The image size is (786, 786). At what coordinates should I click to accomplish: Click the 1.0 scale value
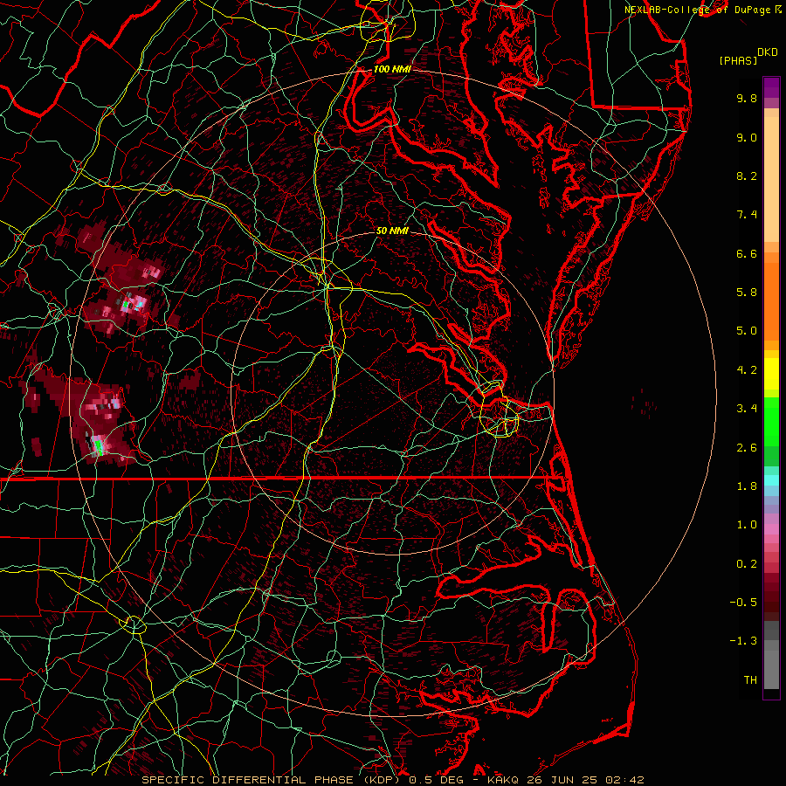click(x=747, y=525)
